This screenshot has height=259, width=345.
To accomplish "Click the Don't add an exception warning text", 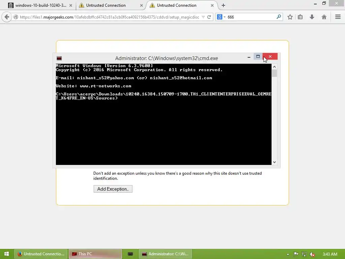I will 178,176.
